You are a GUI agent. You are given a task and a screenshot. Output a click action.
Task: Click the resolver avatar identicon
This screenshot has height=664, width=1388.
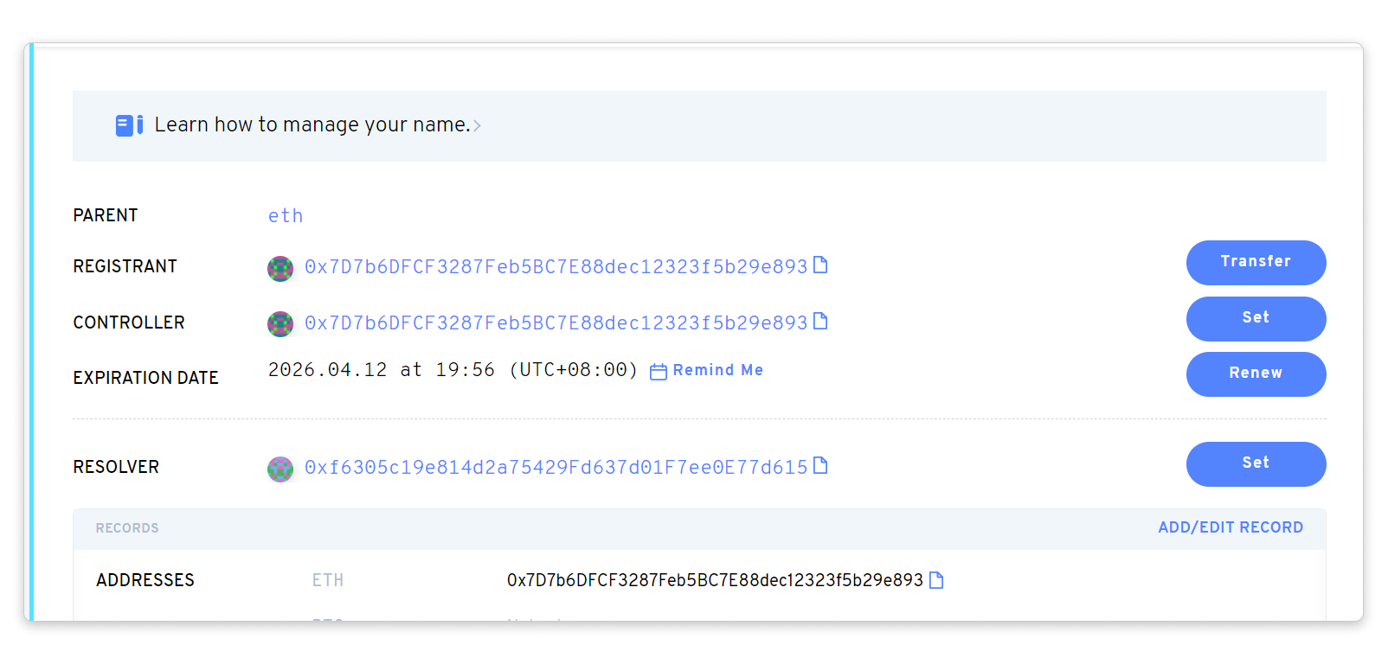pos(280,469)
